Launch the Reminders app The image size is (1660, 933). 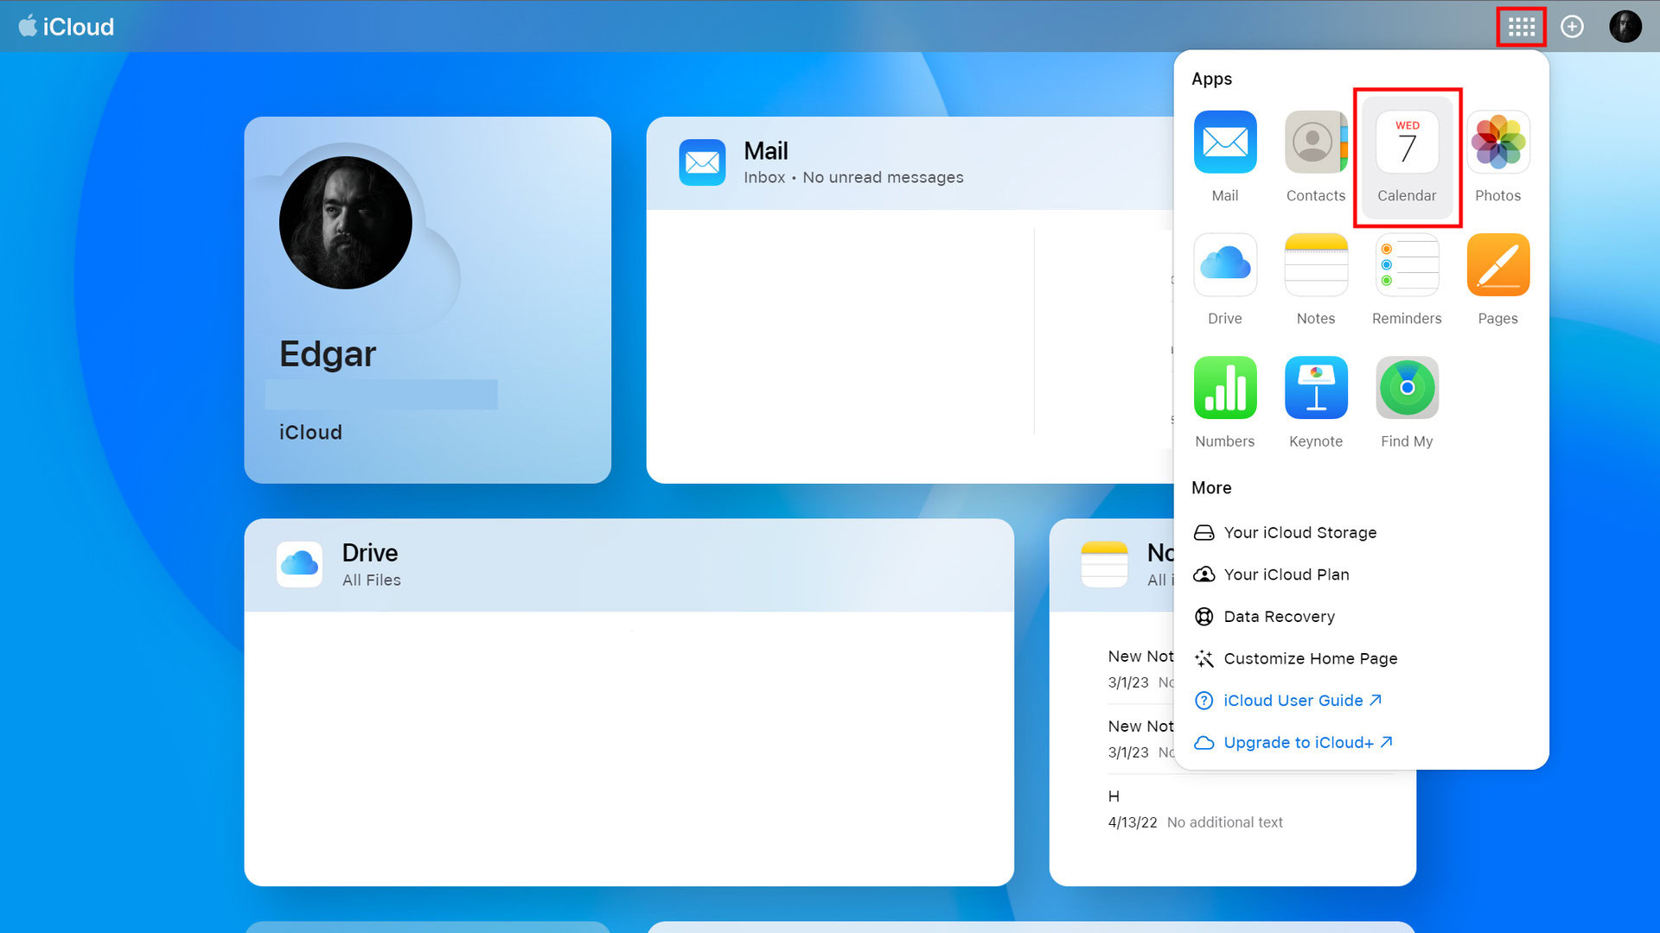click(1407, 265)
